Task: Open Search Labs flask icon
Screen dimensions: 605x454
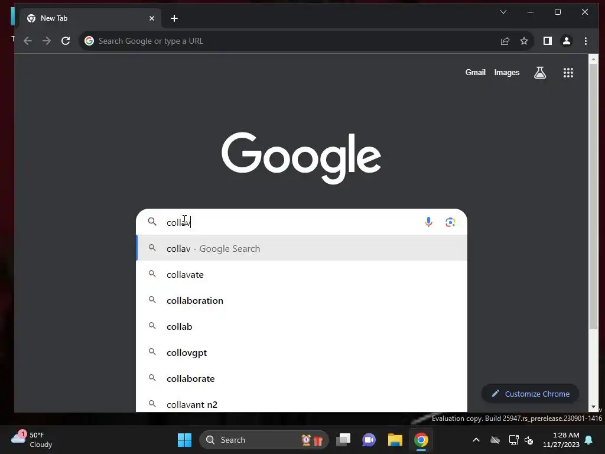Action: [540, 73]
